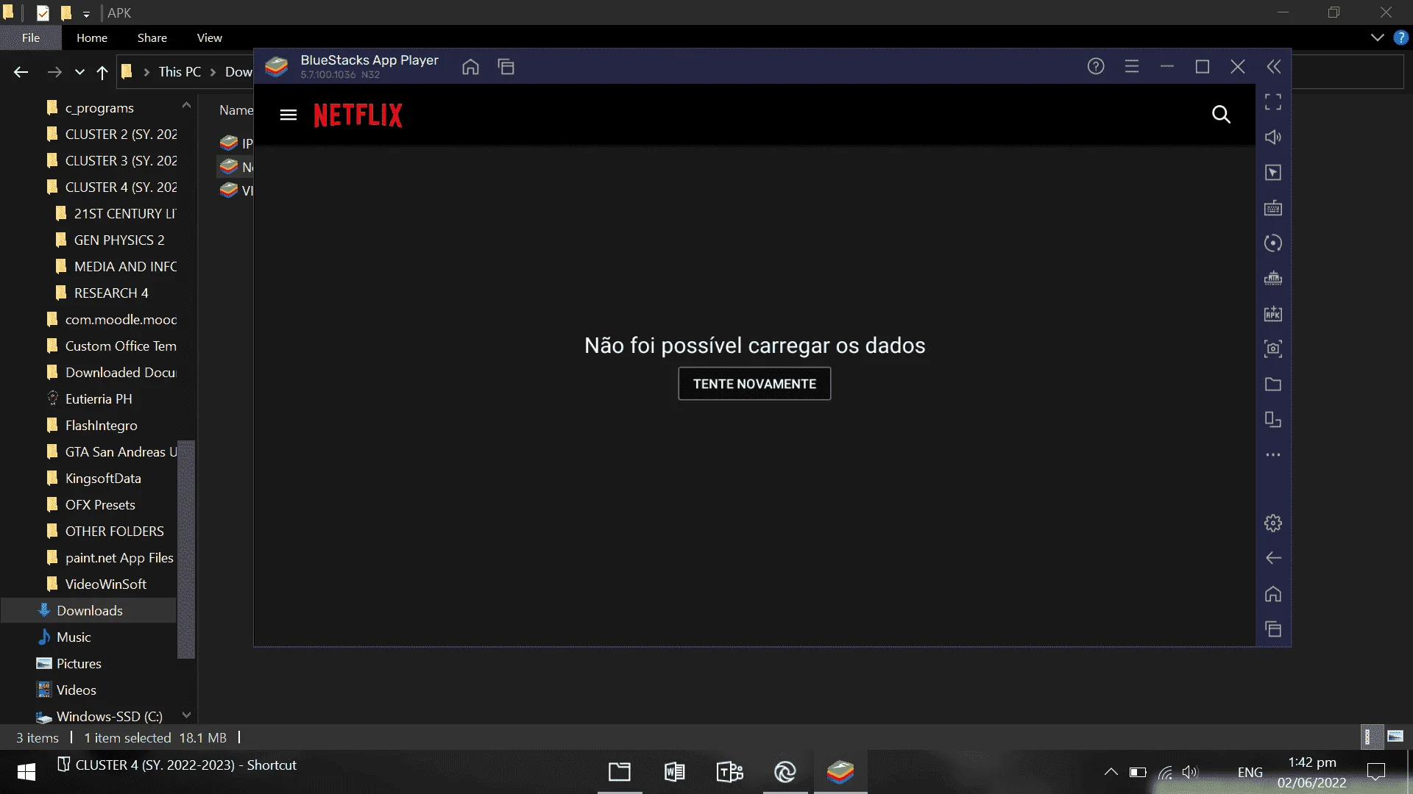Open the sync/rotate operations icon in BlueStacks sidebar
This screenshot has height=794, width=1413.
coord(1273,243)
